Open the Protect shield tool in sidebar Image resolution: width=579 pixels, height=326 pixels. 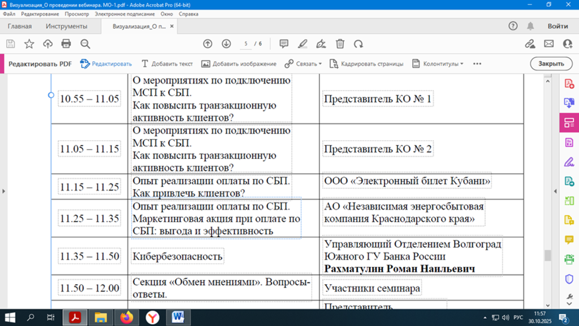pos(569,279)
